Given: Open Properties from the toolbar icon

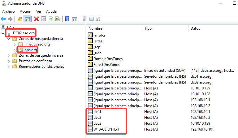Looking at the screenshot, I should tap(43, 19).
